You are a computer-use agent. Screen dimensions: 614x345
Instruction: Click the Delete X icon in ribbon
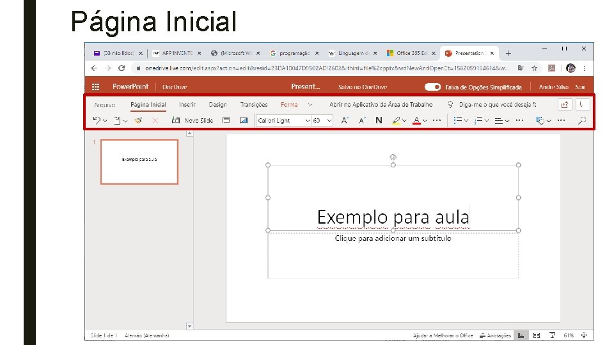coord(155,121)
